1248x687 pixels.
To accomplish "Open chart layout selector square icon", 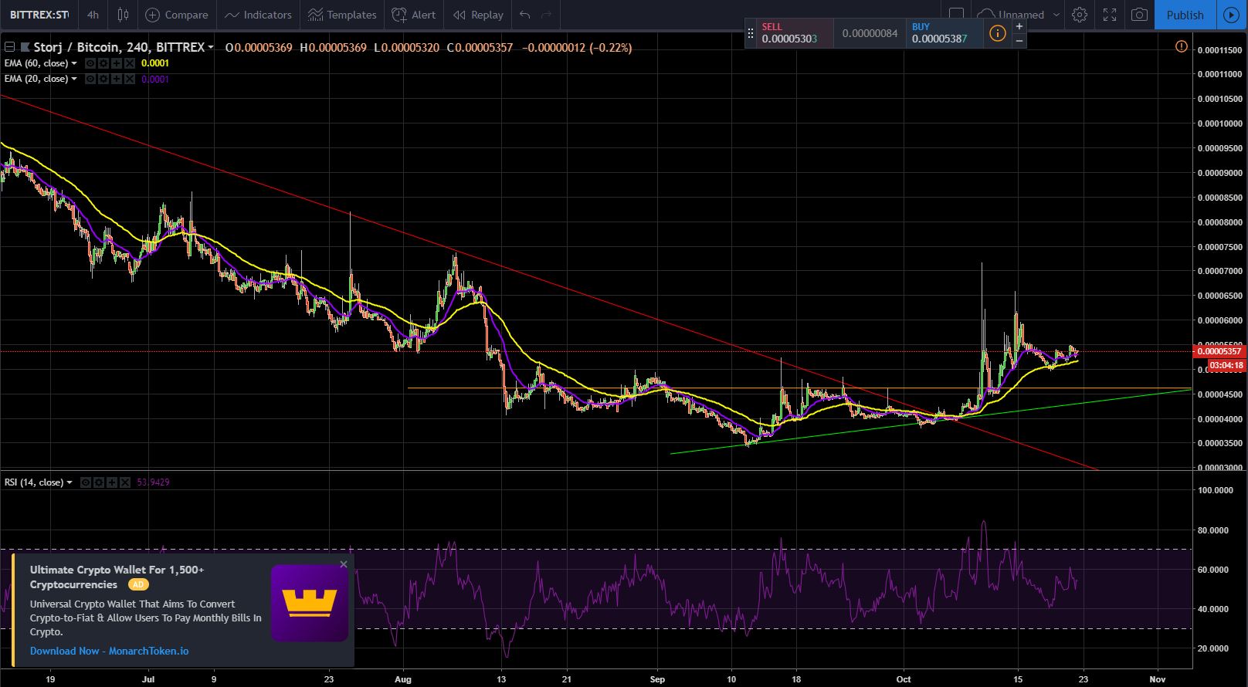I will tap(956, 15).
